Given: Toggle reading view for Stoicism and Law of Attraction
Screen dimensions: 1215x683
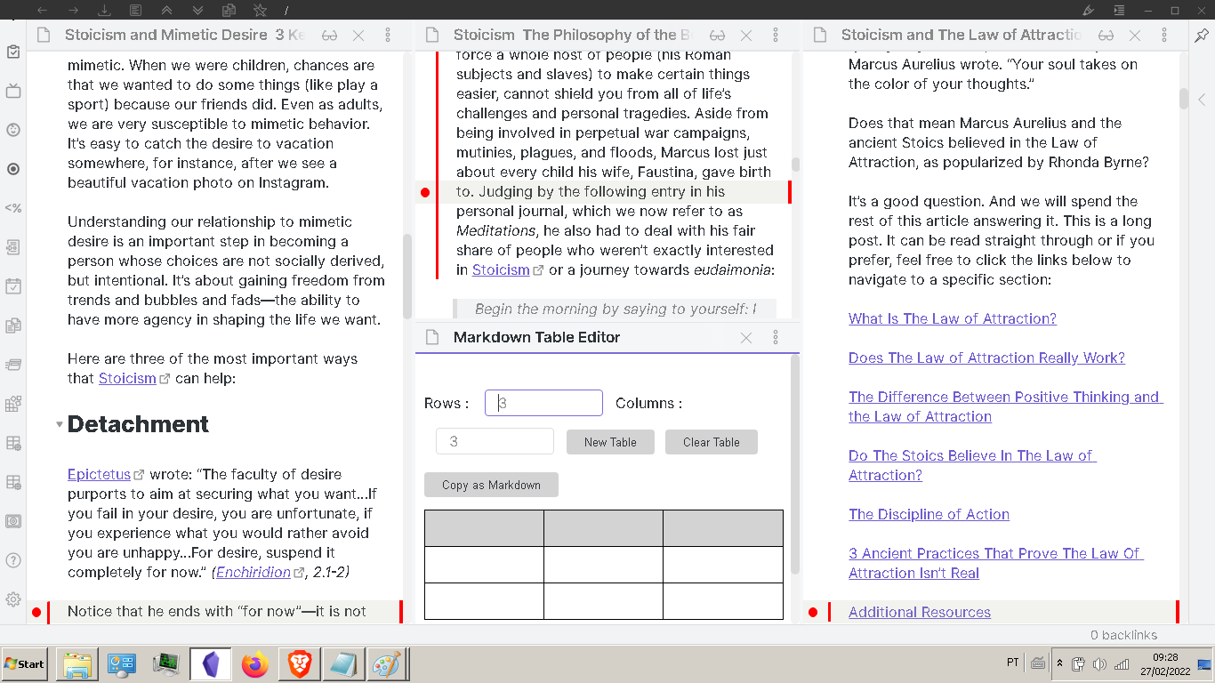Looking at the screenshot, I should click(1106, 36).
